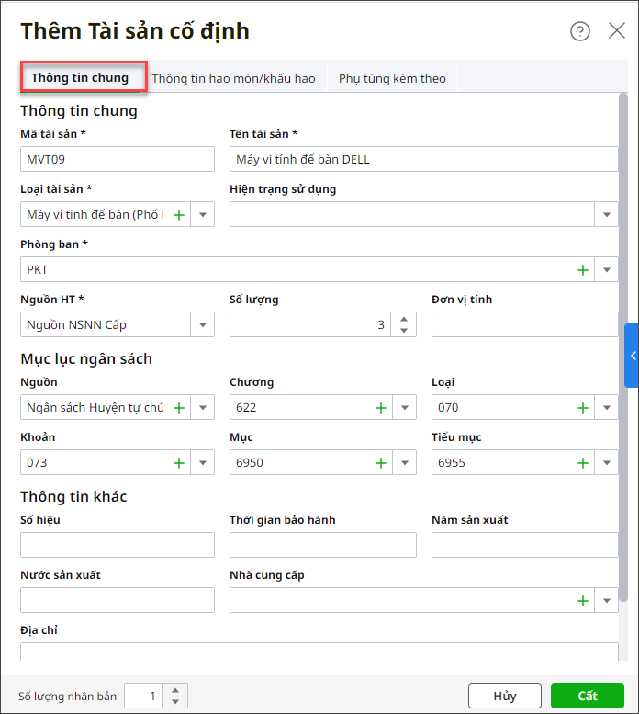Click the green Cất button
Image resolution: width=639 pixels, height=714 pixels.
pos(588,696)
